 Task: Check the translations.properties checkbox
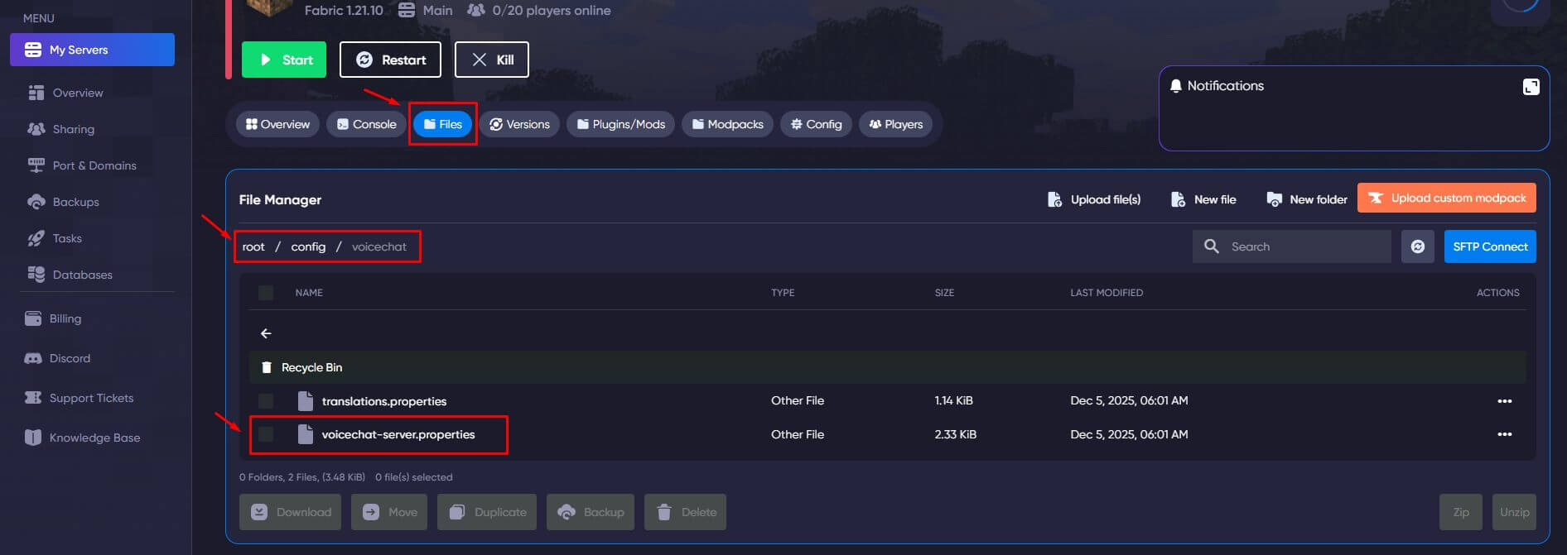[266, 401]
